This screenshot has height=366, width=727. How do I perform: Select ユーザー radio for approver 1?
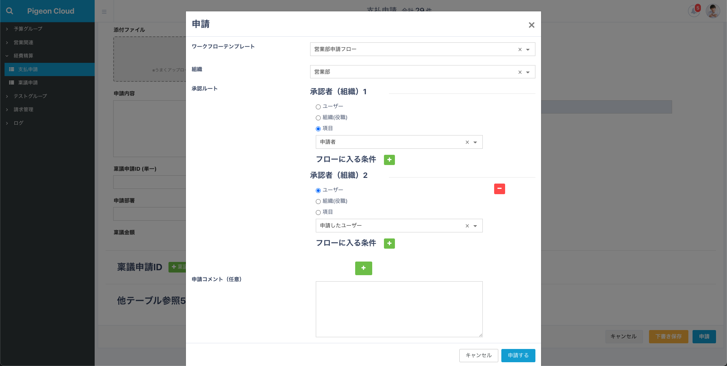tap(318, 107)
